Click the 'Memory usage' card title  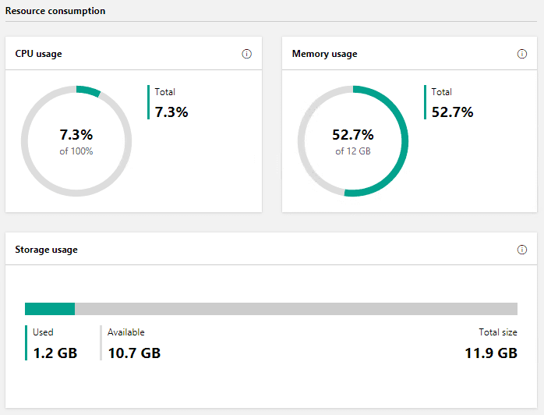point(324,54)
